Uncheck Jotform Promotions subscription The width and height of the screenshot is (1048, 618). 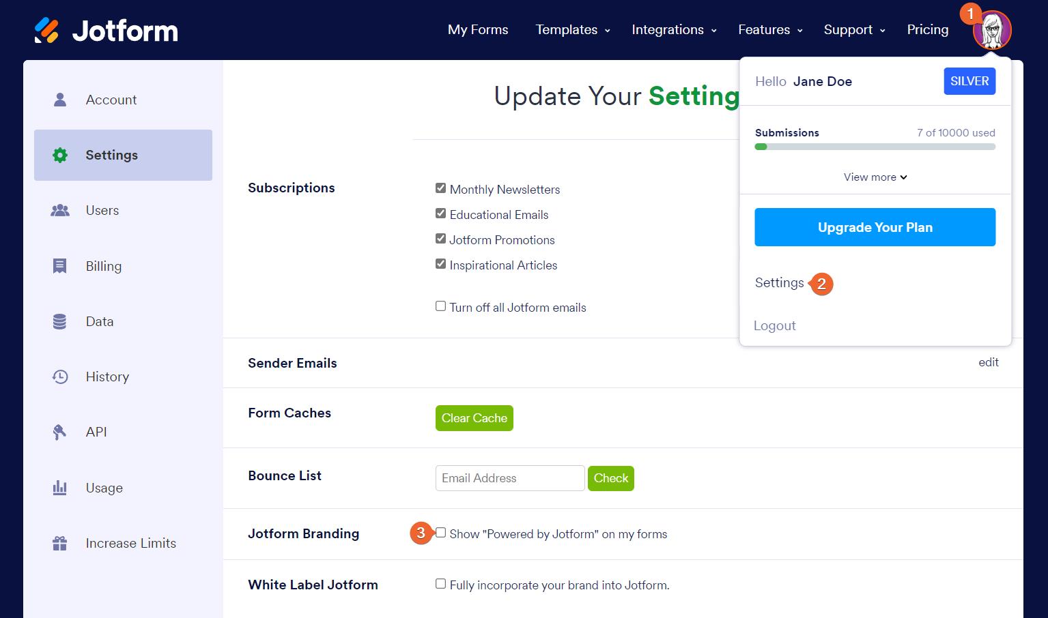pos(440,239)
